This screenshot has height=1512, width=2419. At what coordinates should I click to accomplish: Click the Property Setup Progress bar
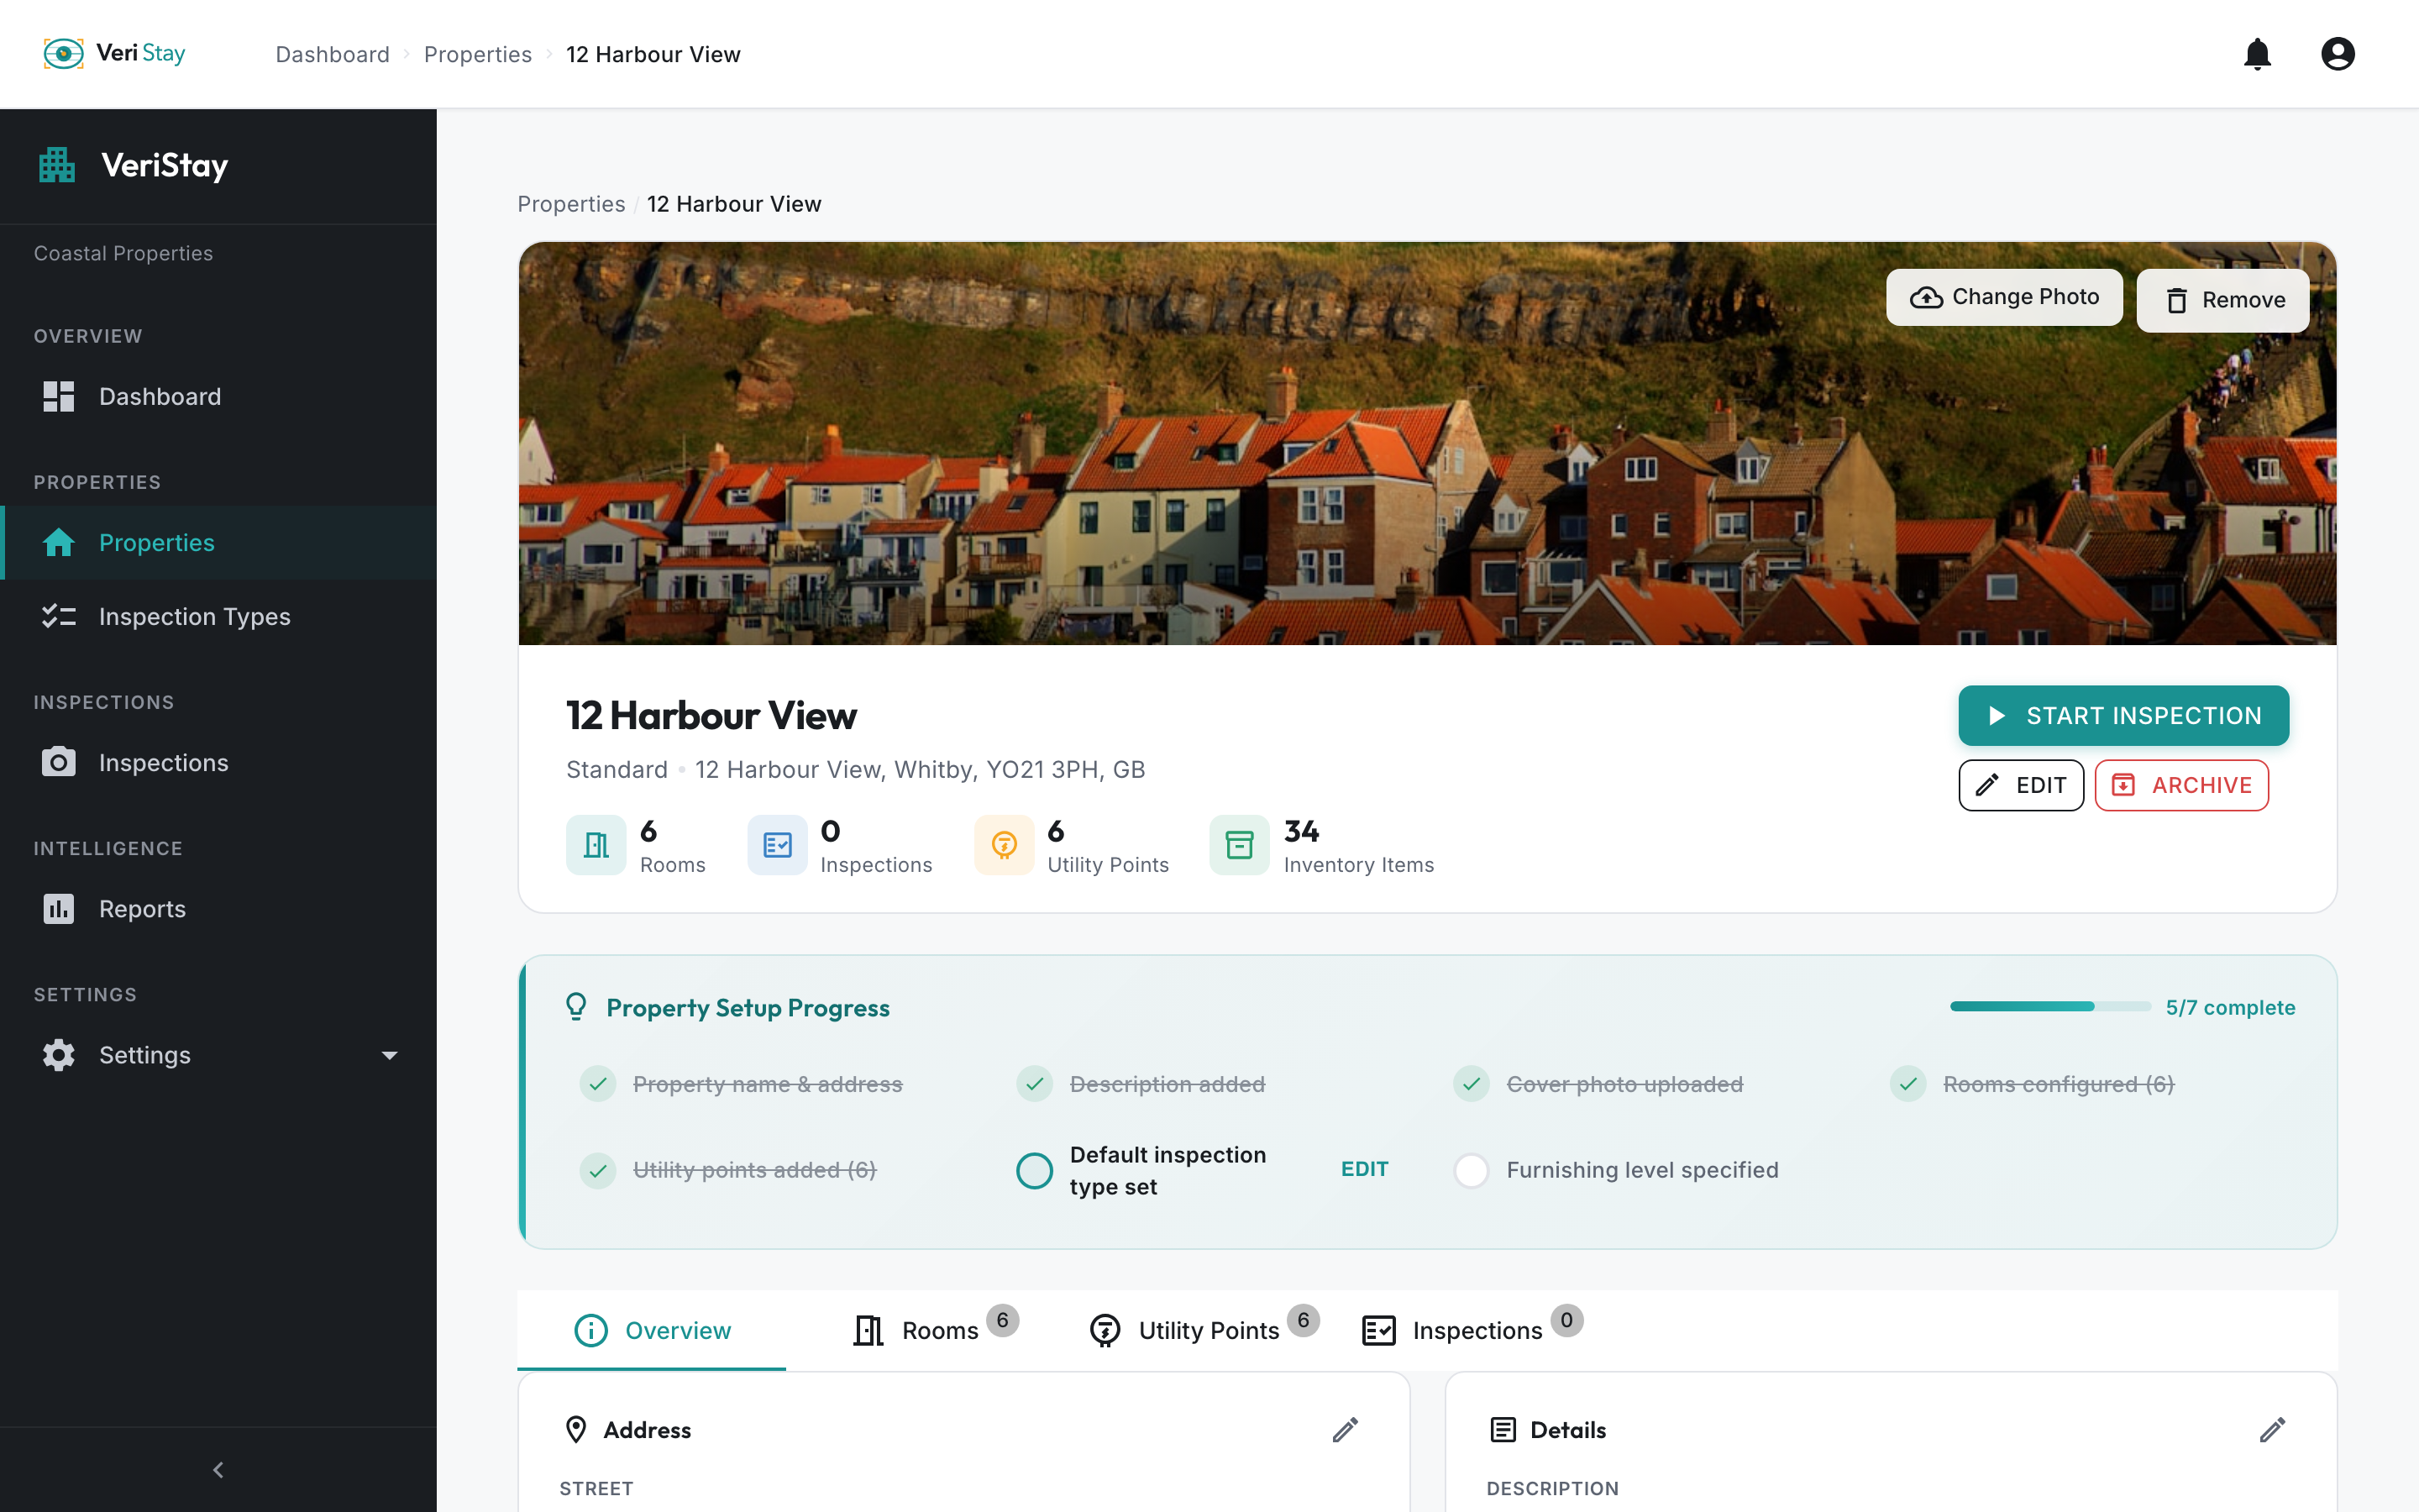click(2050, 1007)
